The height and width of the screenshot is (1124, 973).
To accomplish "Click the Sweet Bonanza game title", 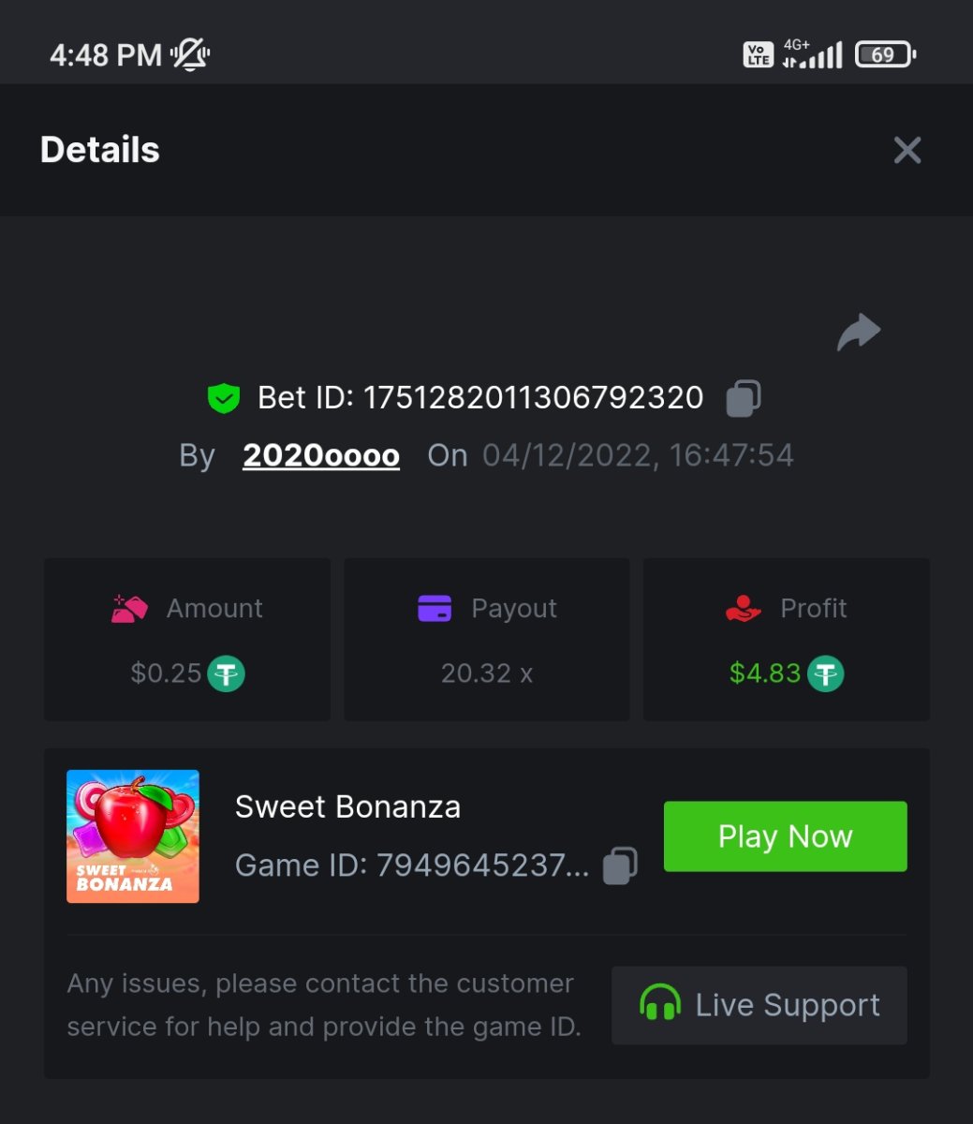I will 347,807.
